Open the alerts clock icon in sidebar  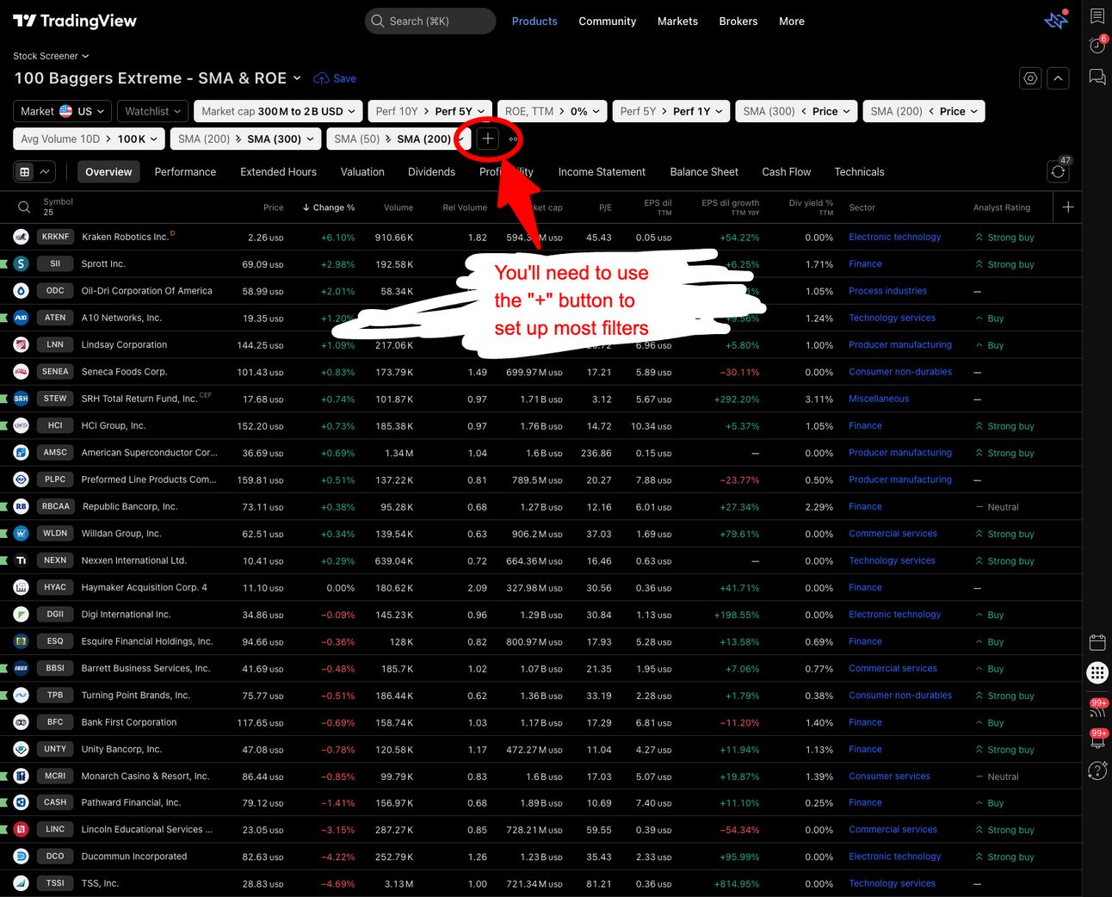click(1097, 46)
